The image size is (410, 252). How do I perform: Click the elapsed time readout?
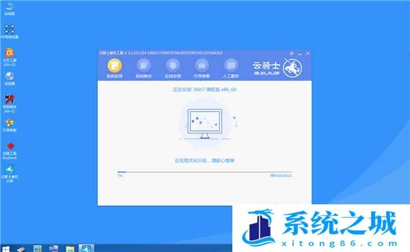(x=281, y=176)
